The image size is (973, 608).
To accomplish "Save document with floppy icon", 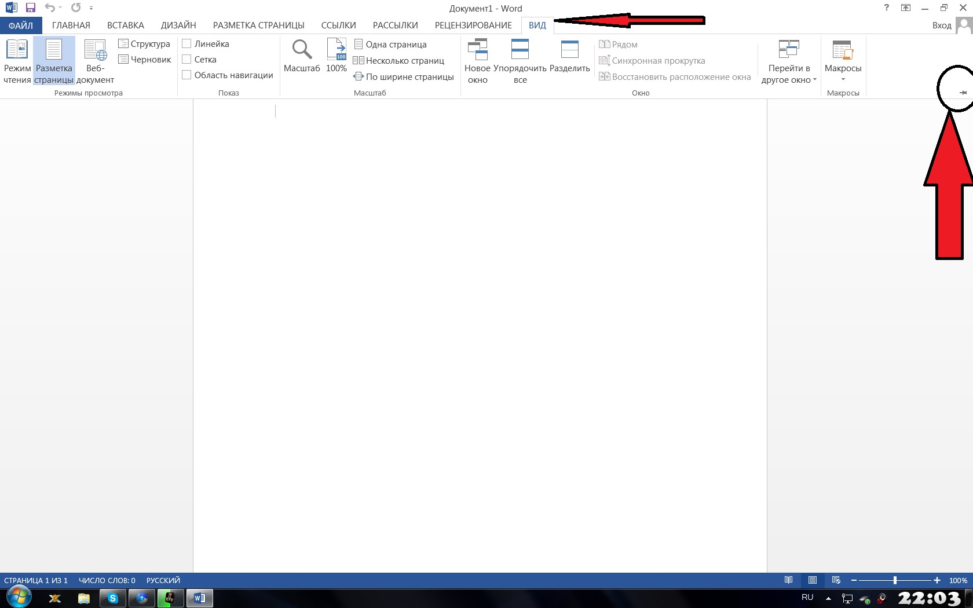I will (31, 8).
